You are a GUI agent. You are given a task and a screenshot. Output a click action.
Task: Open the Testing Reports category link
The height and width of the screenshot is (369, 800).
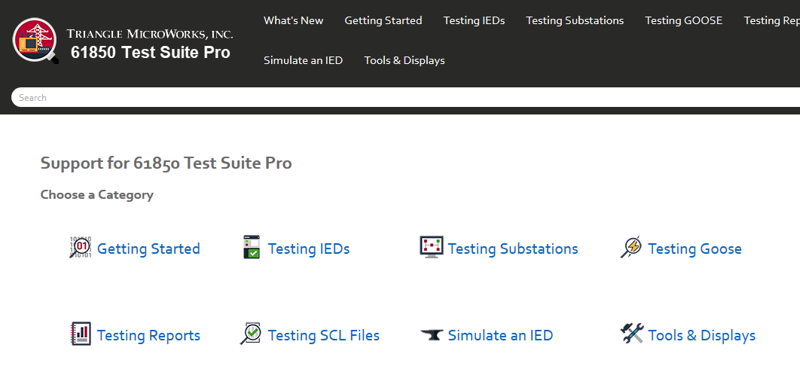pyautogui.click(x=148, y=336)
